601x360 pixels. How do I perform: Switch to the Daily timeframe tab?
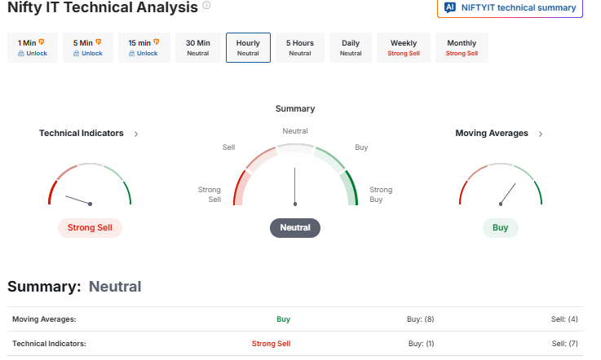[x=351, y=47]
